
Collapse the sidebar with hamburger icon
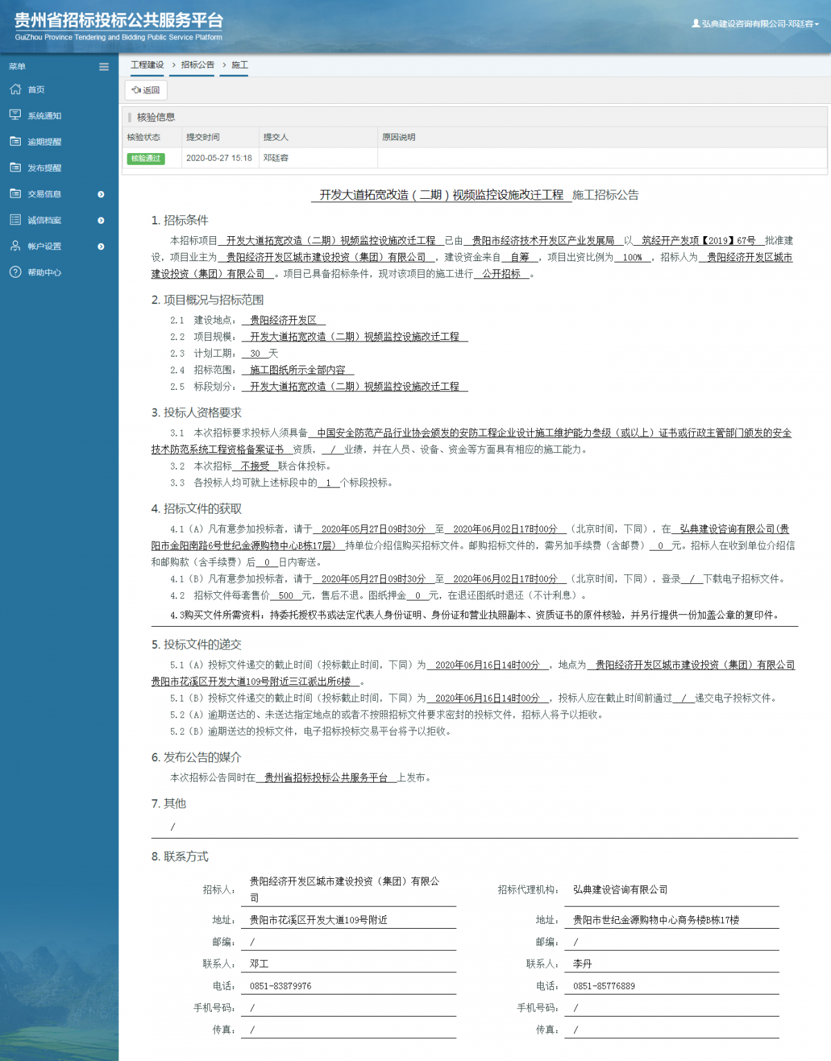tap(104, 66)
